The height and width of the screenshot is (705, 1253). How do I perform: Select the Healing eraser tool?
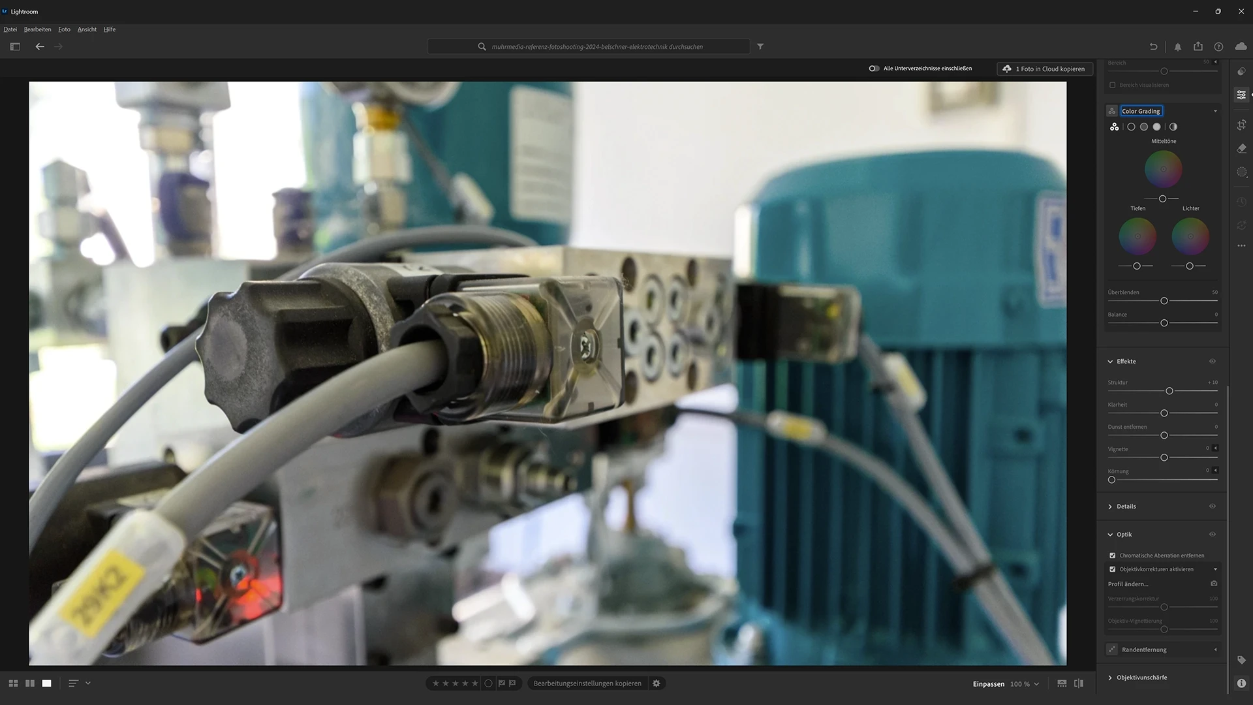[x=1241, y=149]
